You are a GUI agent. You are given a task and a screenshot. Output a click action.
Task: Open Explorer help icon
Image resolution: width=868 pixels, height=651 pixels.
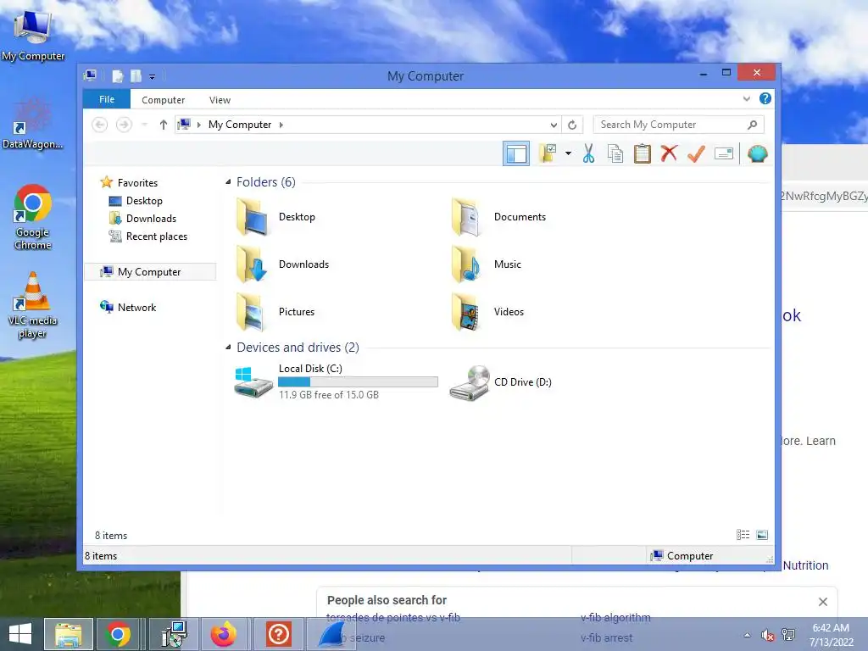click(765, 98)
